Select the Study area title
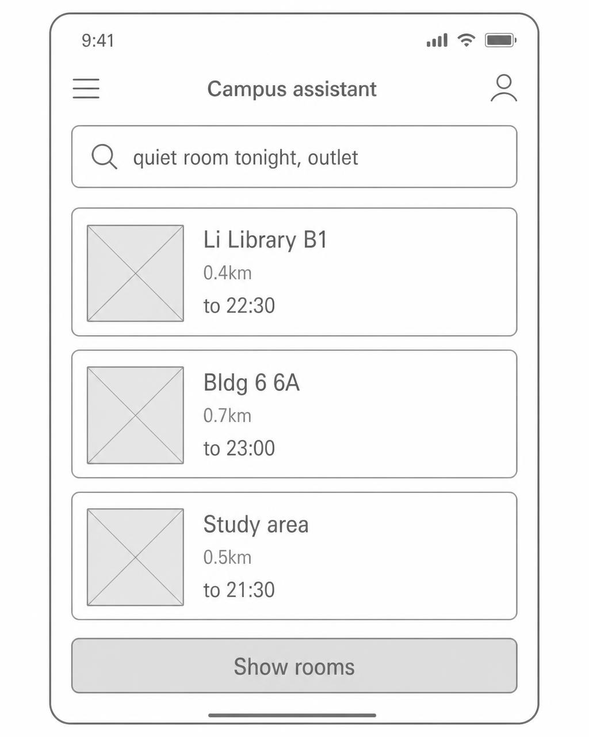Screen dimensions: 589x737 click(256, 525)
